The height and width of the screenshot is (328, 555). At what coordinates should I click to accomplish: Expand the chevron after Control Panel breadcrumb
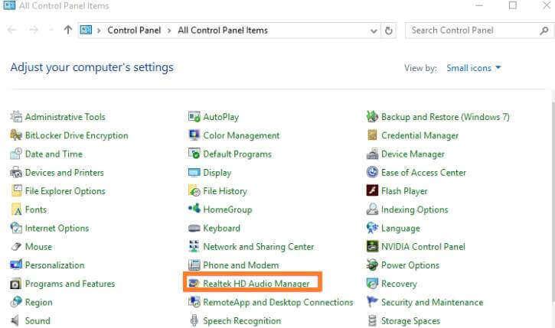(169, 31)
